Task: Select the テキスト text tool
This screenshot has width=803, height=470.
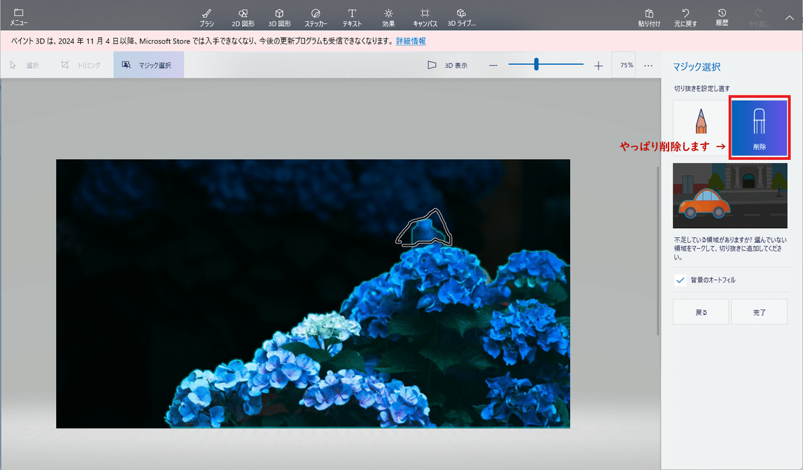Action: click(x=352, y=17)
